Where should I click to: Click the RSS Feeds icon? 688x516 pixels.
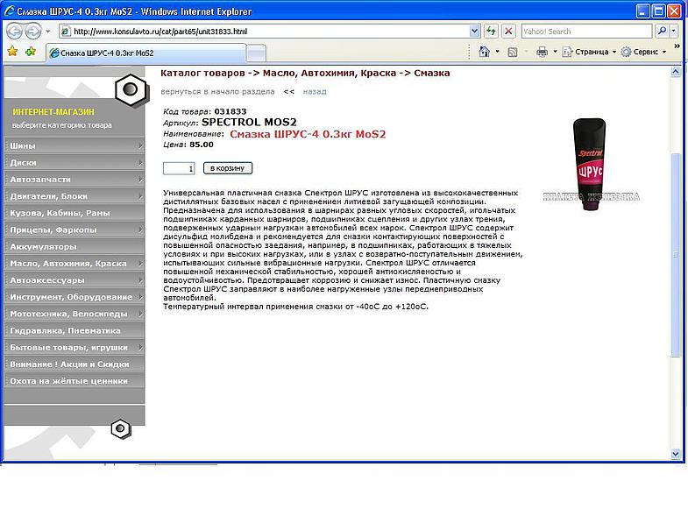[513, 53]
